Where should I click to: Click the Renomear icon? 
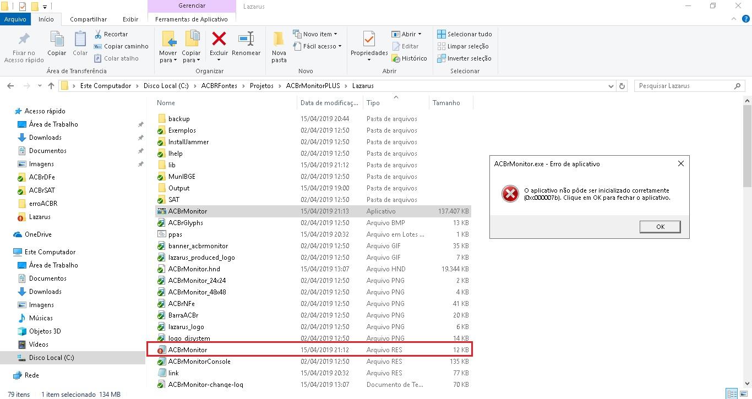246,39
